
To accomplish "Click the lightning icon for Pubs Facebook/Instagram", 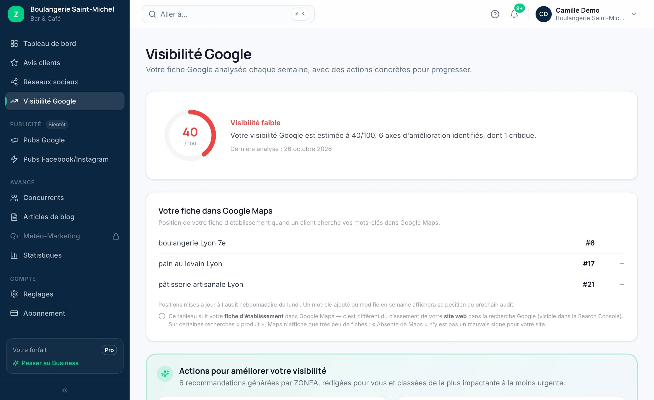I will [x=14, y=159].
